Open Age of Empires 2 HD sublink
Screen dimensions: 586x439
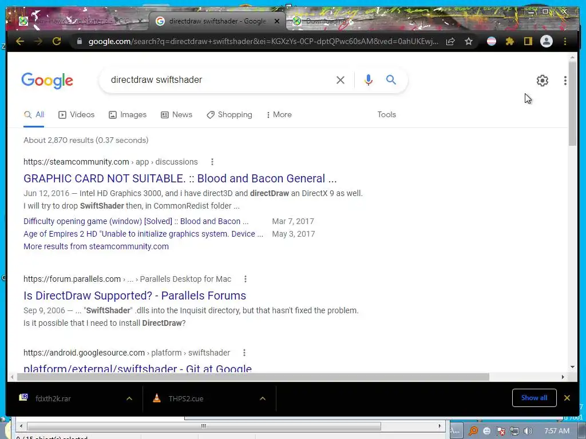pos(143,234)
